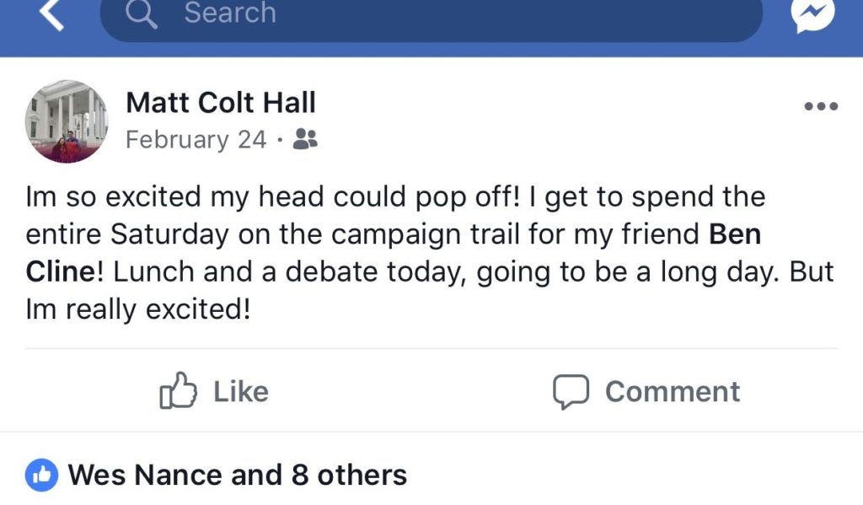Open the three-dot post options menu

(820, 106)
